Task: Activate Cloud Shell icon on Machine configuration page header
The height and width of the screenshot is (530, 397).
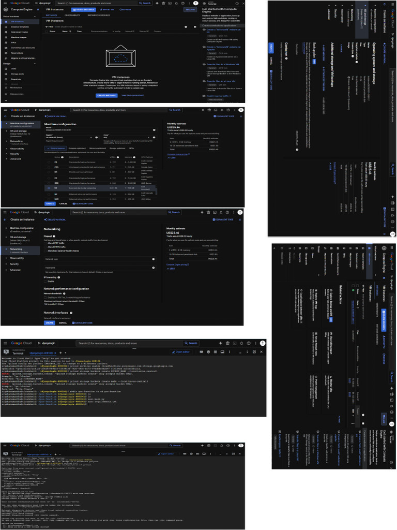Action: (x=216, y=110)
